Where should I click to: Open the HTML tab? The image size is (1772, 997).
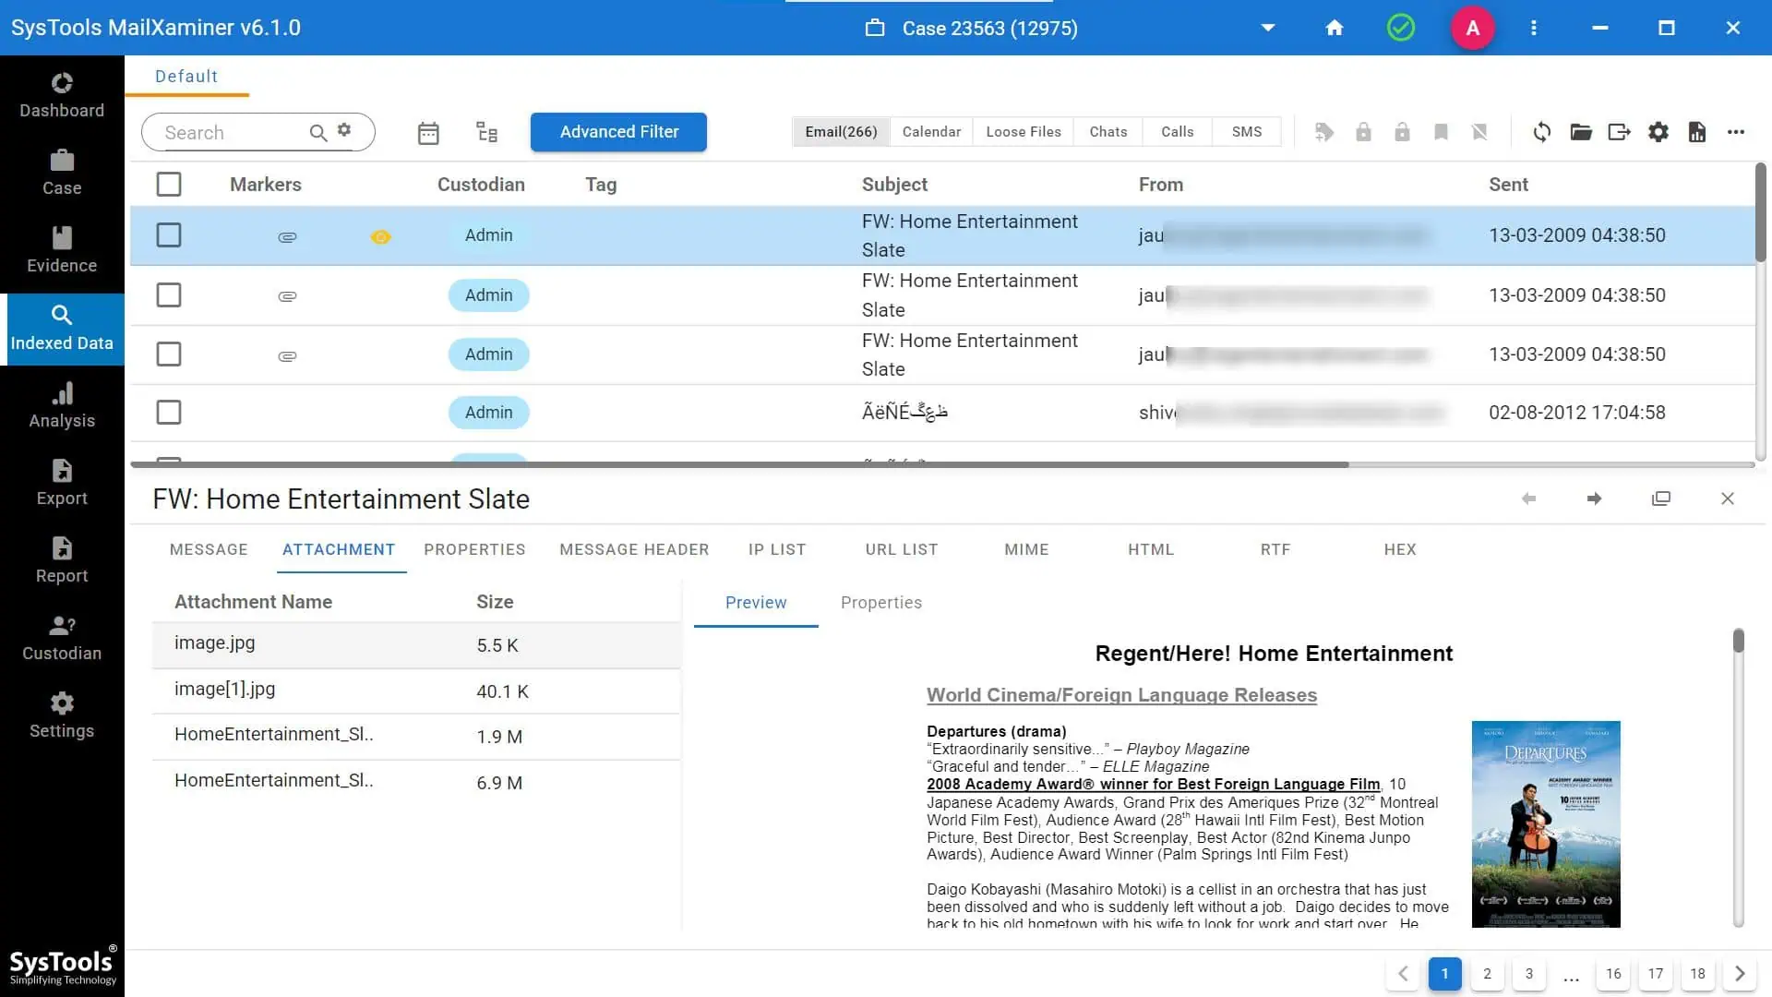click(x=1151, y=549)
